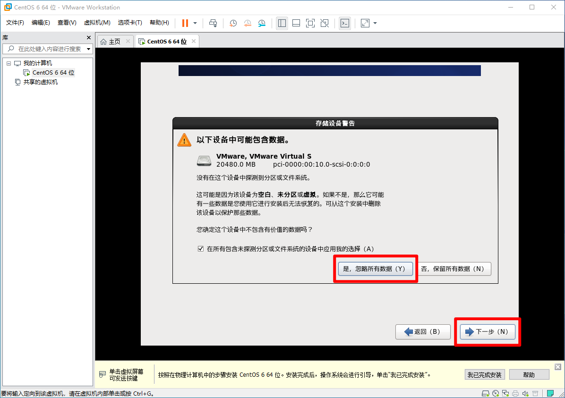
Task: Close the CentOS 6 64 位 tab
Action: tap(194, 41)
